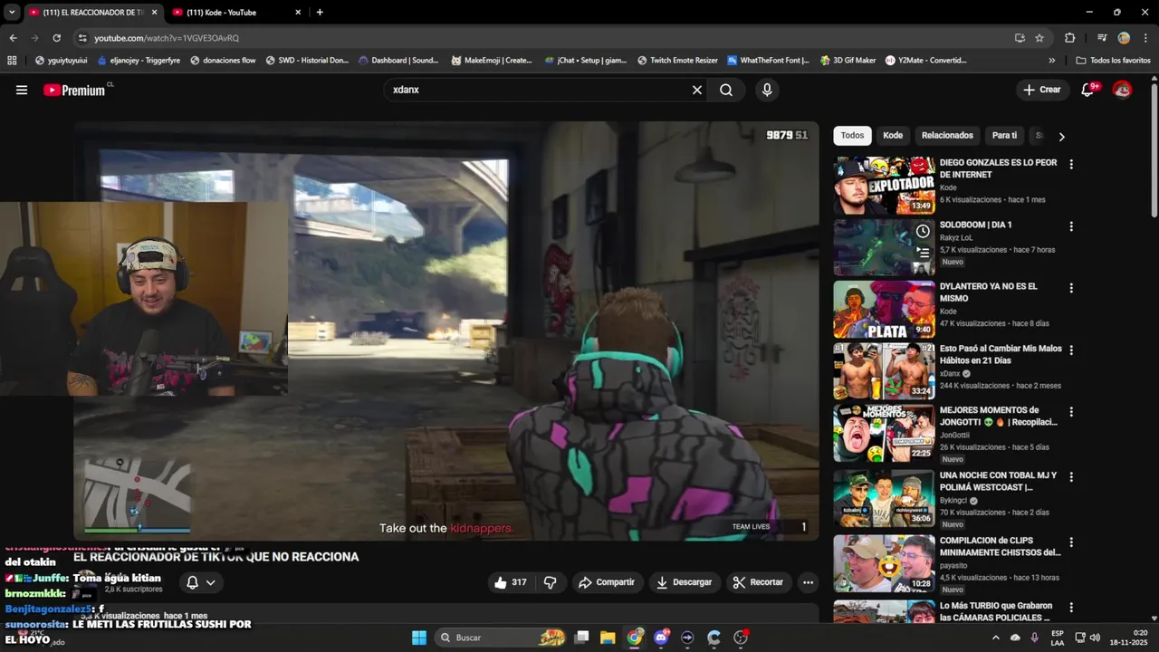Share the video via Compartir
Image resolution: width=1159 pixels, height=652 pixels.
pos(607,582)
